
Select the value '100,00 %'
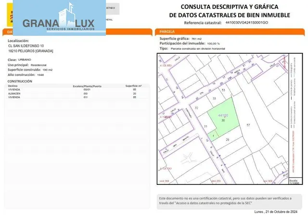pyautogui.click(x=213, y=44)
